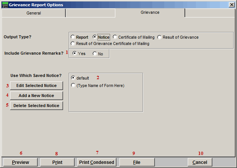This screenshot has width=237, height=168.
Task: Click the Print Condensed button
Action: (x=97, y=162)
